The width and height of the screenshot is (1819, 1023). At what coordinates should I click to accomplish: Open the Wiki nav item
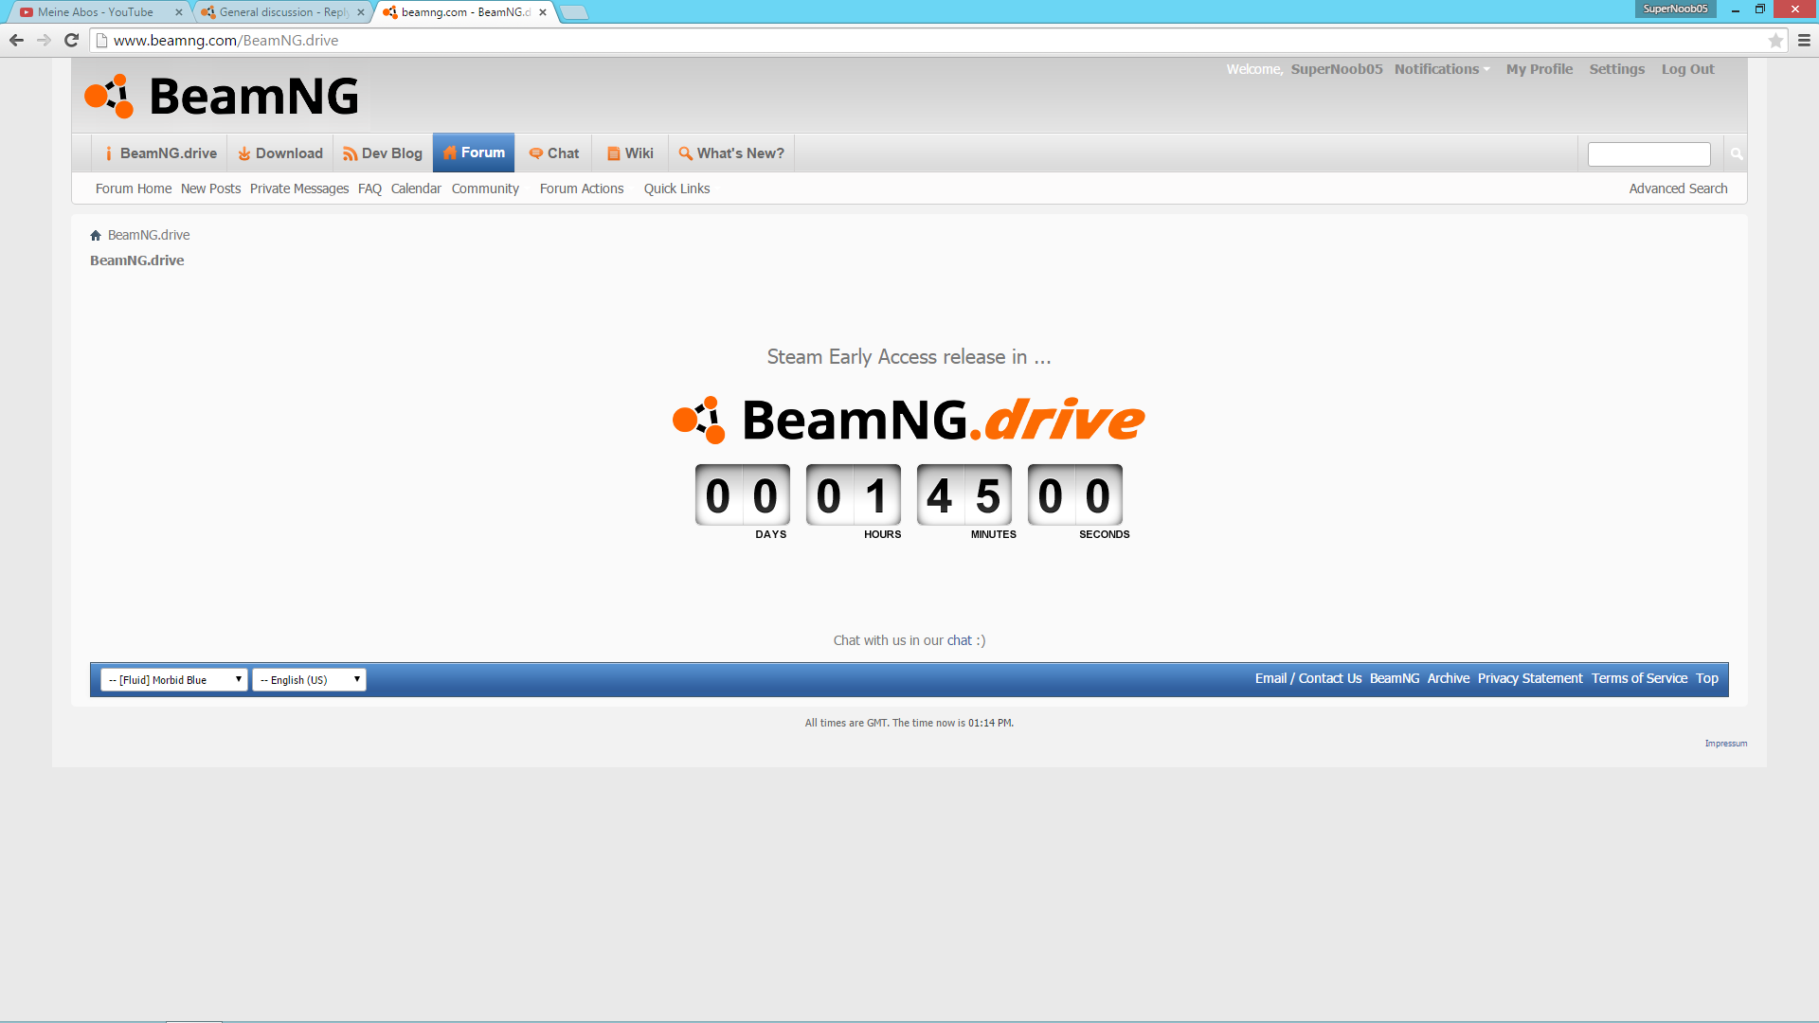click(x=631, y=153)
